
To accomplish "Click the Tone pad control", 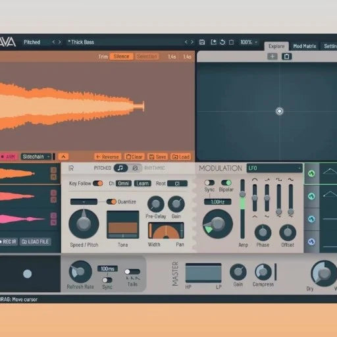I will (x=123, y=224).
